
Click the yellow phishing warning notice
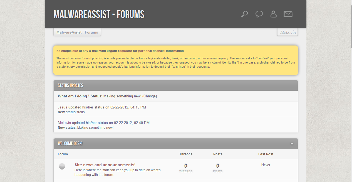[x=176, y=60]
